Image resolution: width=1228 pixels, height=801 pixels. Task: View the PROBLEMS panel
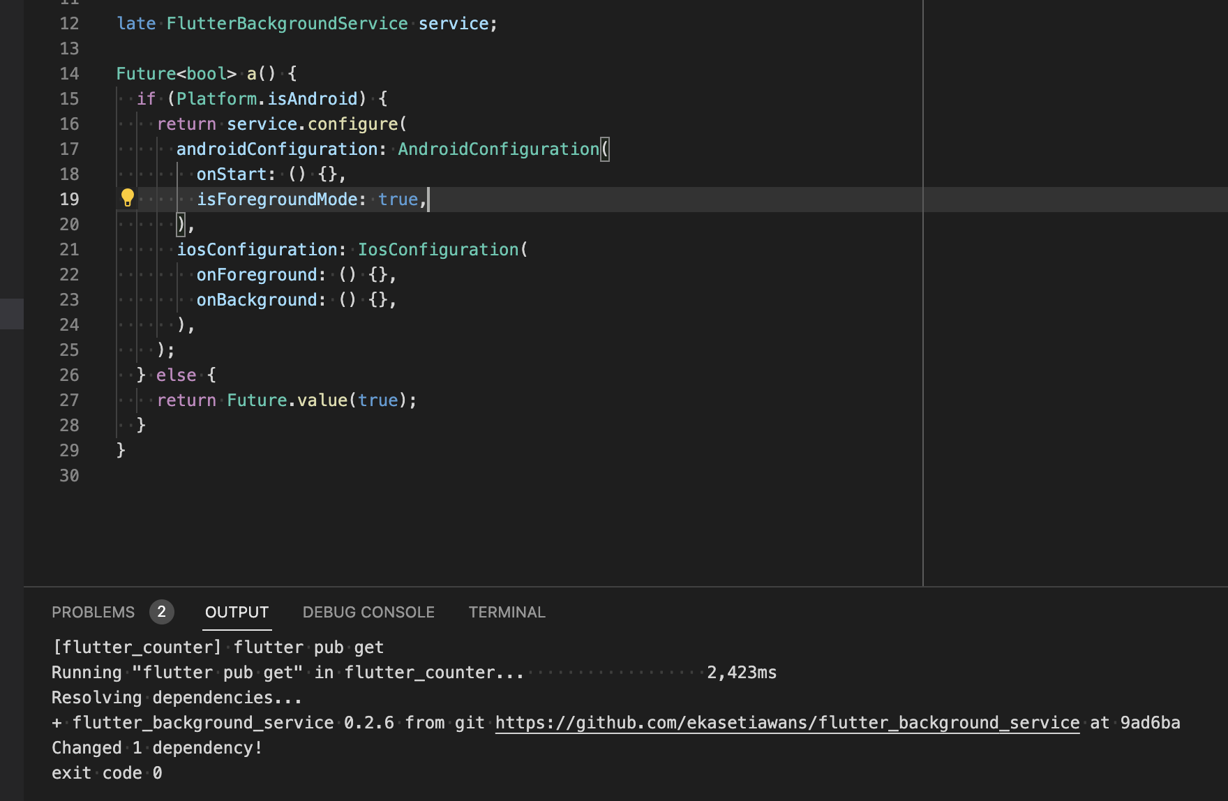[x=93, y=612]
